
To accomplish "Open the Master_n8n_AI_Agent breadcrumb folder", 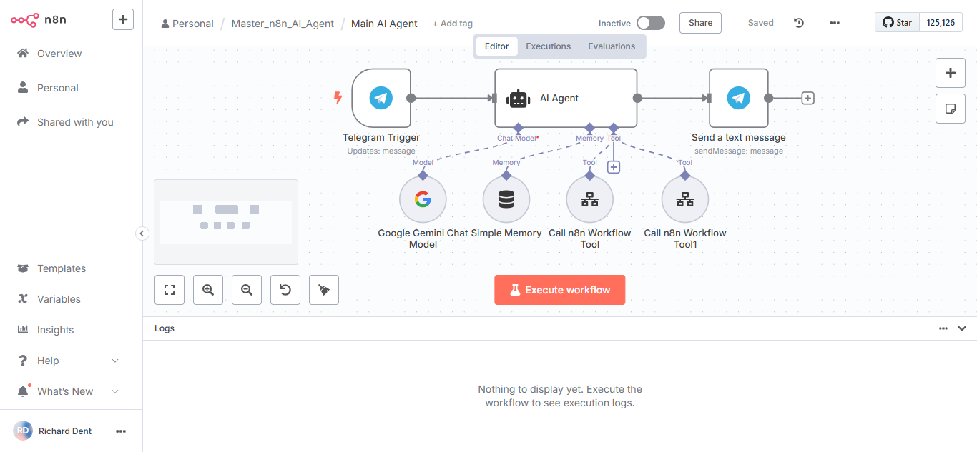I will tap(283, 24).
